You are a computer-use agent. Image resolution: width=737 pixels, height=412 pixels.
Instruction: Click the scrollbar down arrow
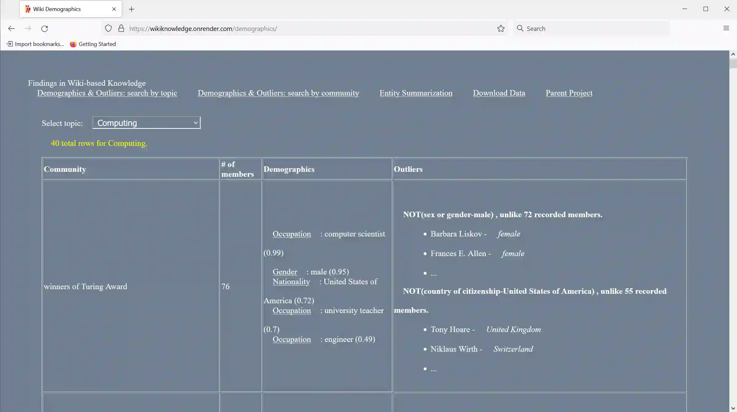[733, 408]
